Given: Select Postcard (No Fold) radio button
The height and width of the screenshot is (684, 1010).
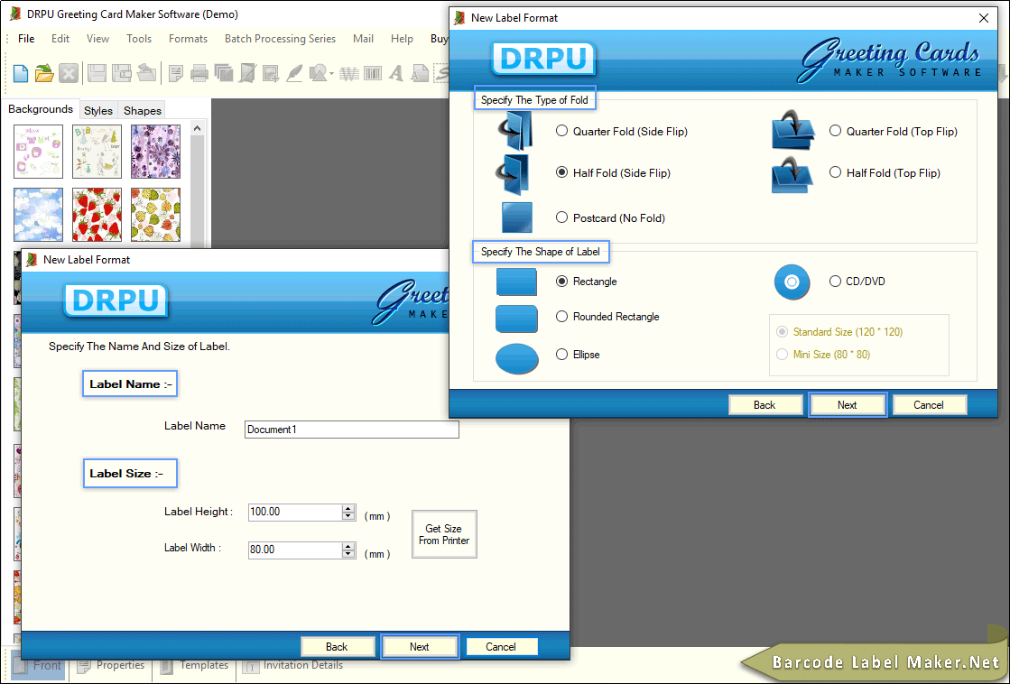Looking at the screenshot, I should pos(561,217).
